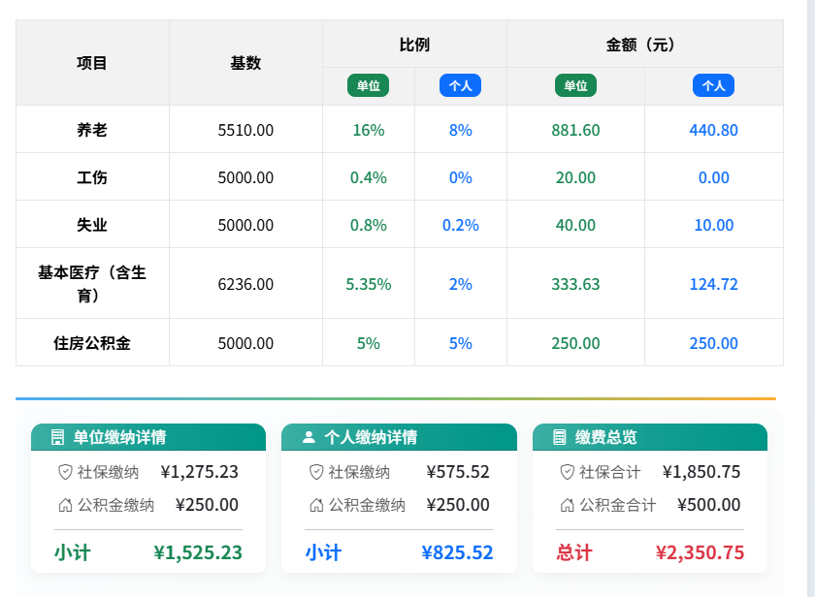Image resolution: width=815 pixels, height=597 pixels.
Task: Click shield icon in 个人缴纳详情 card
Action: (316, 472)
